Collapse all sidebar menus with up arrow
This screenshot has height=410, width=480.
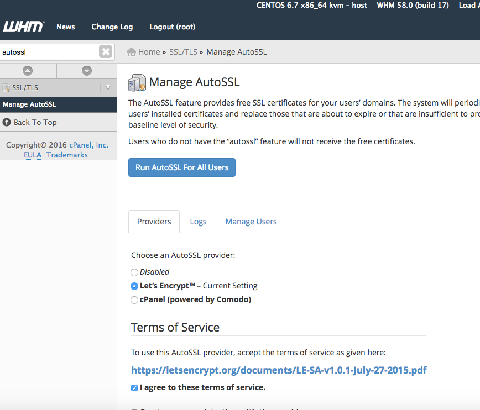28,71
